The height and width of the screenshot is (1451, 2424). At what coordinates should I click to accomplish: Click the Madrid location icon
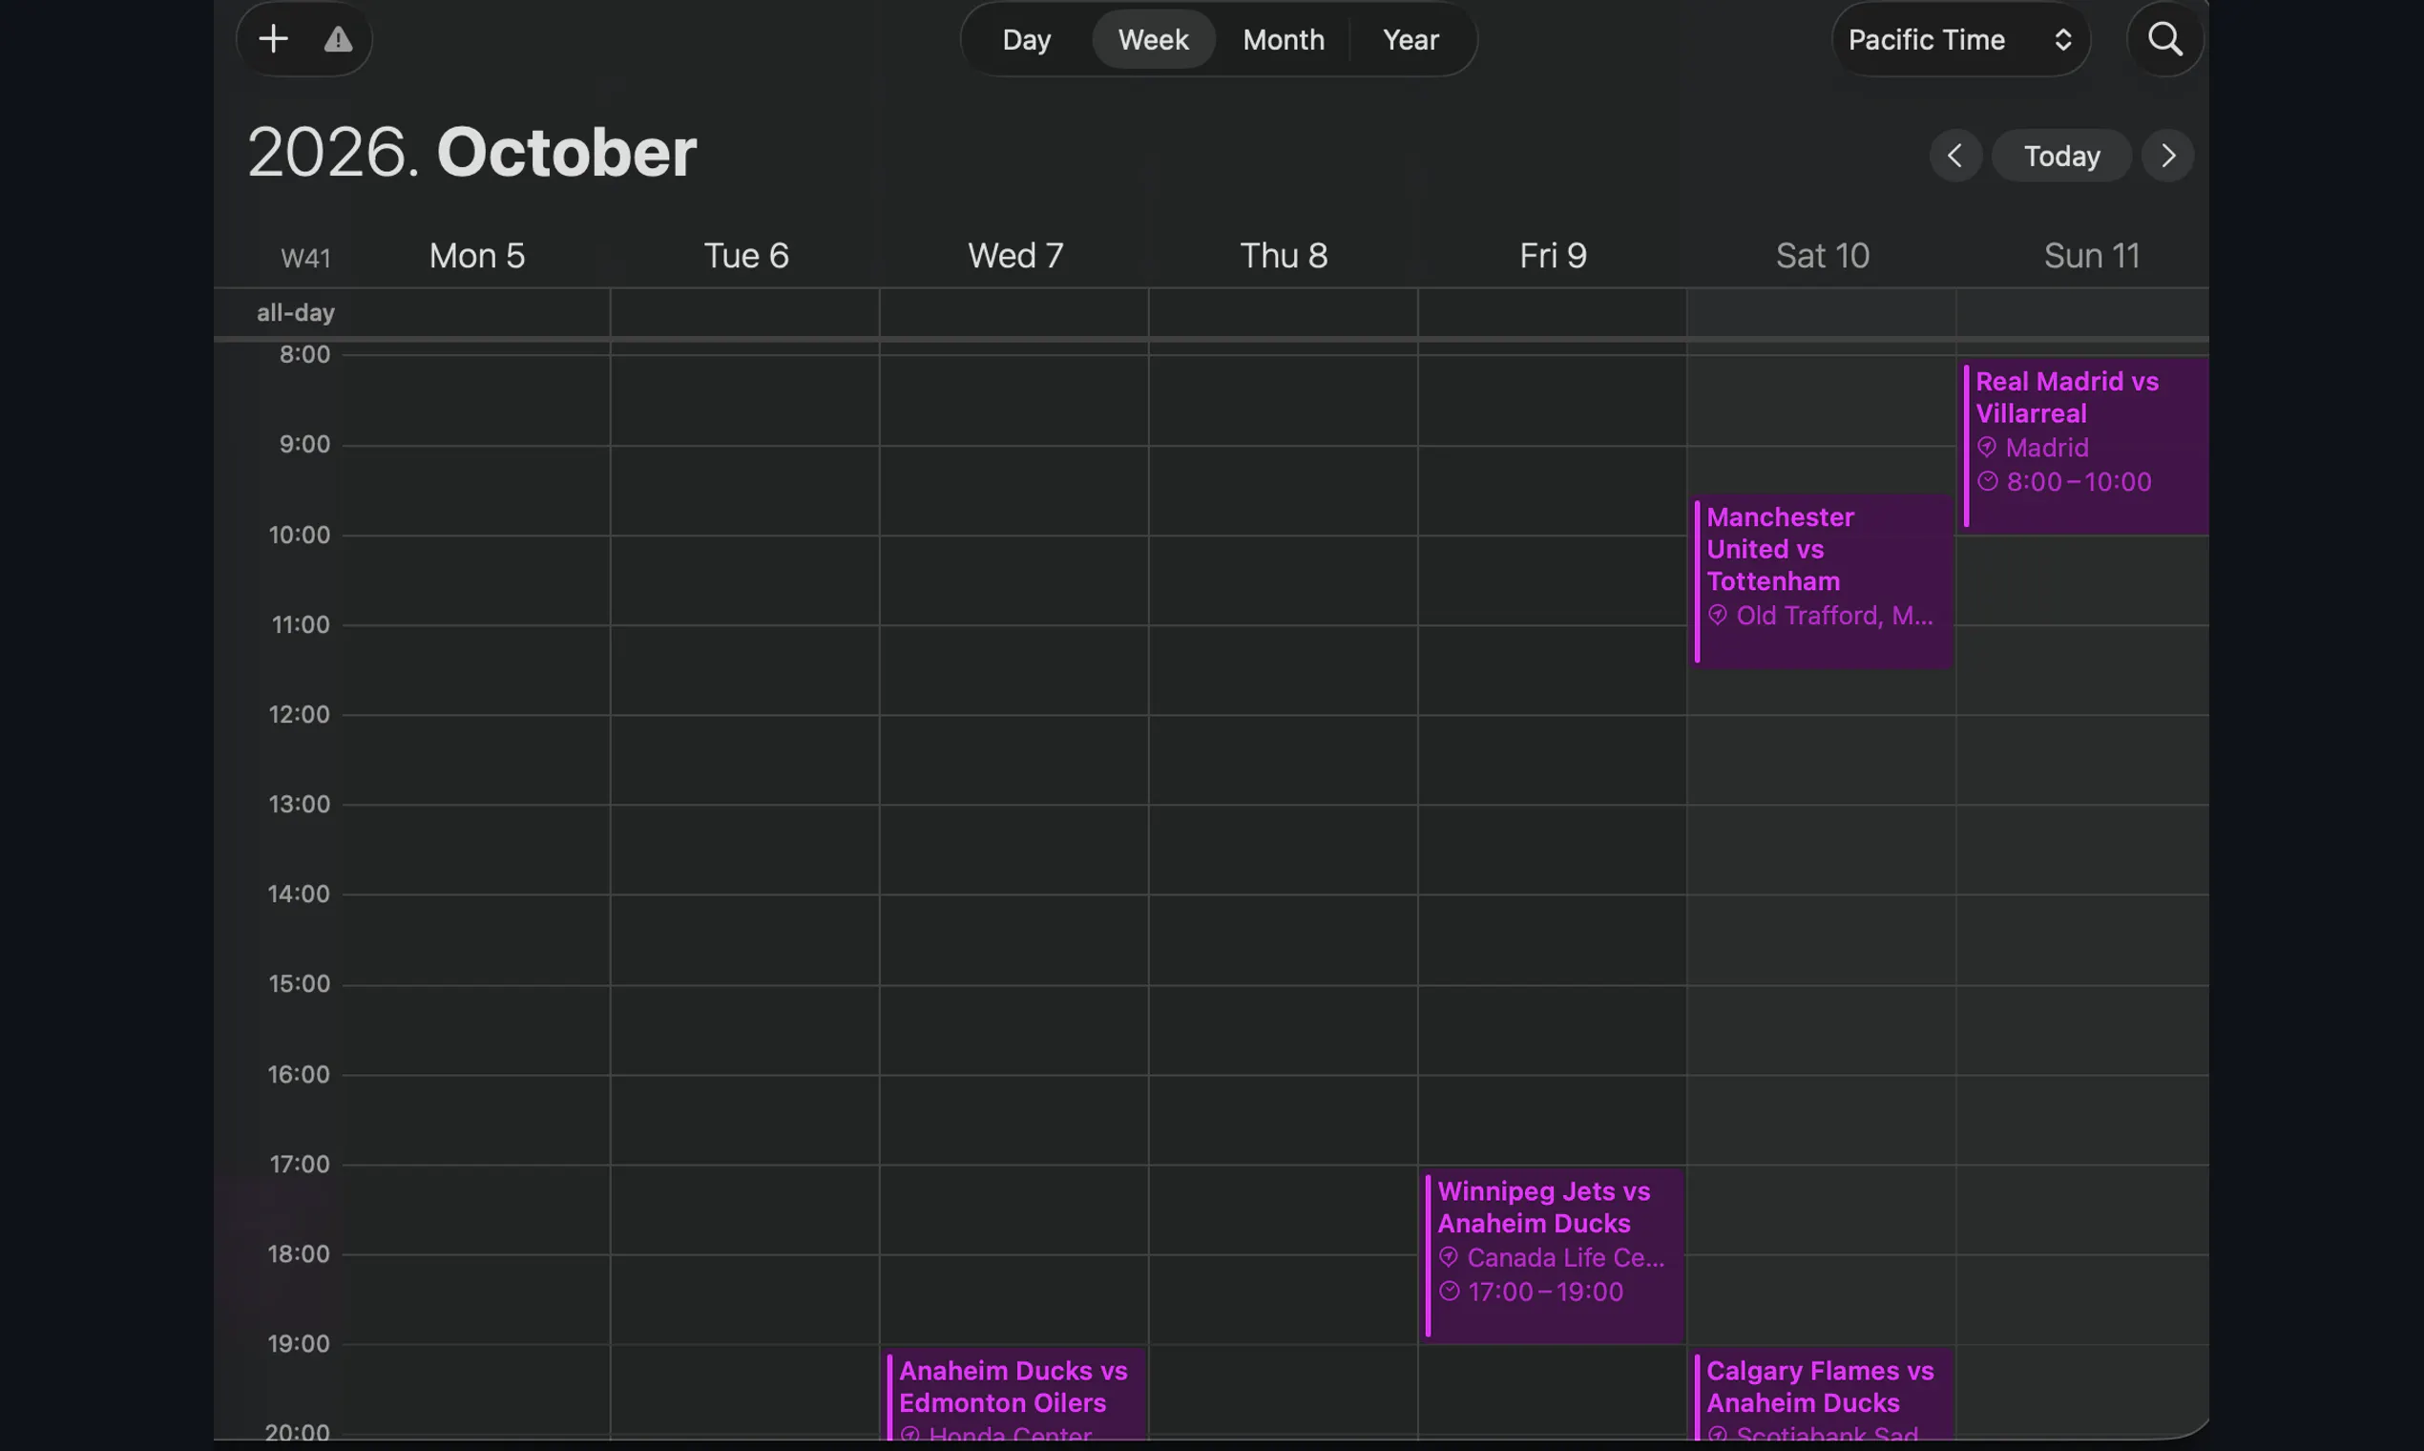[1987, 448]
